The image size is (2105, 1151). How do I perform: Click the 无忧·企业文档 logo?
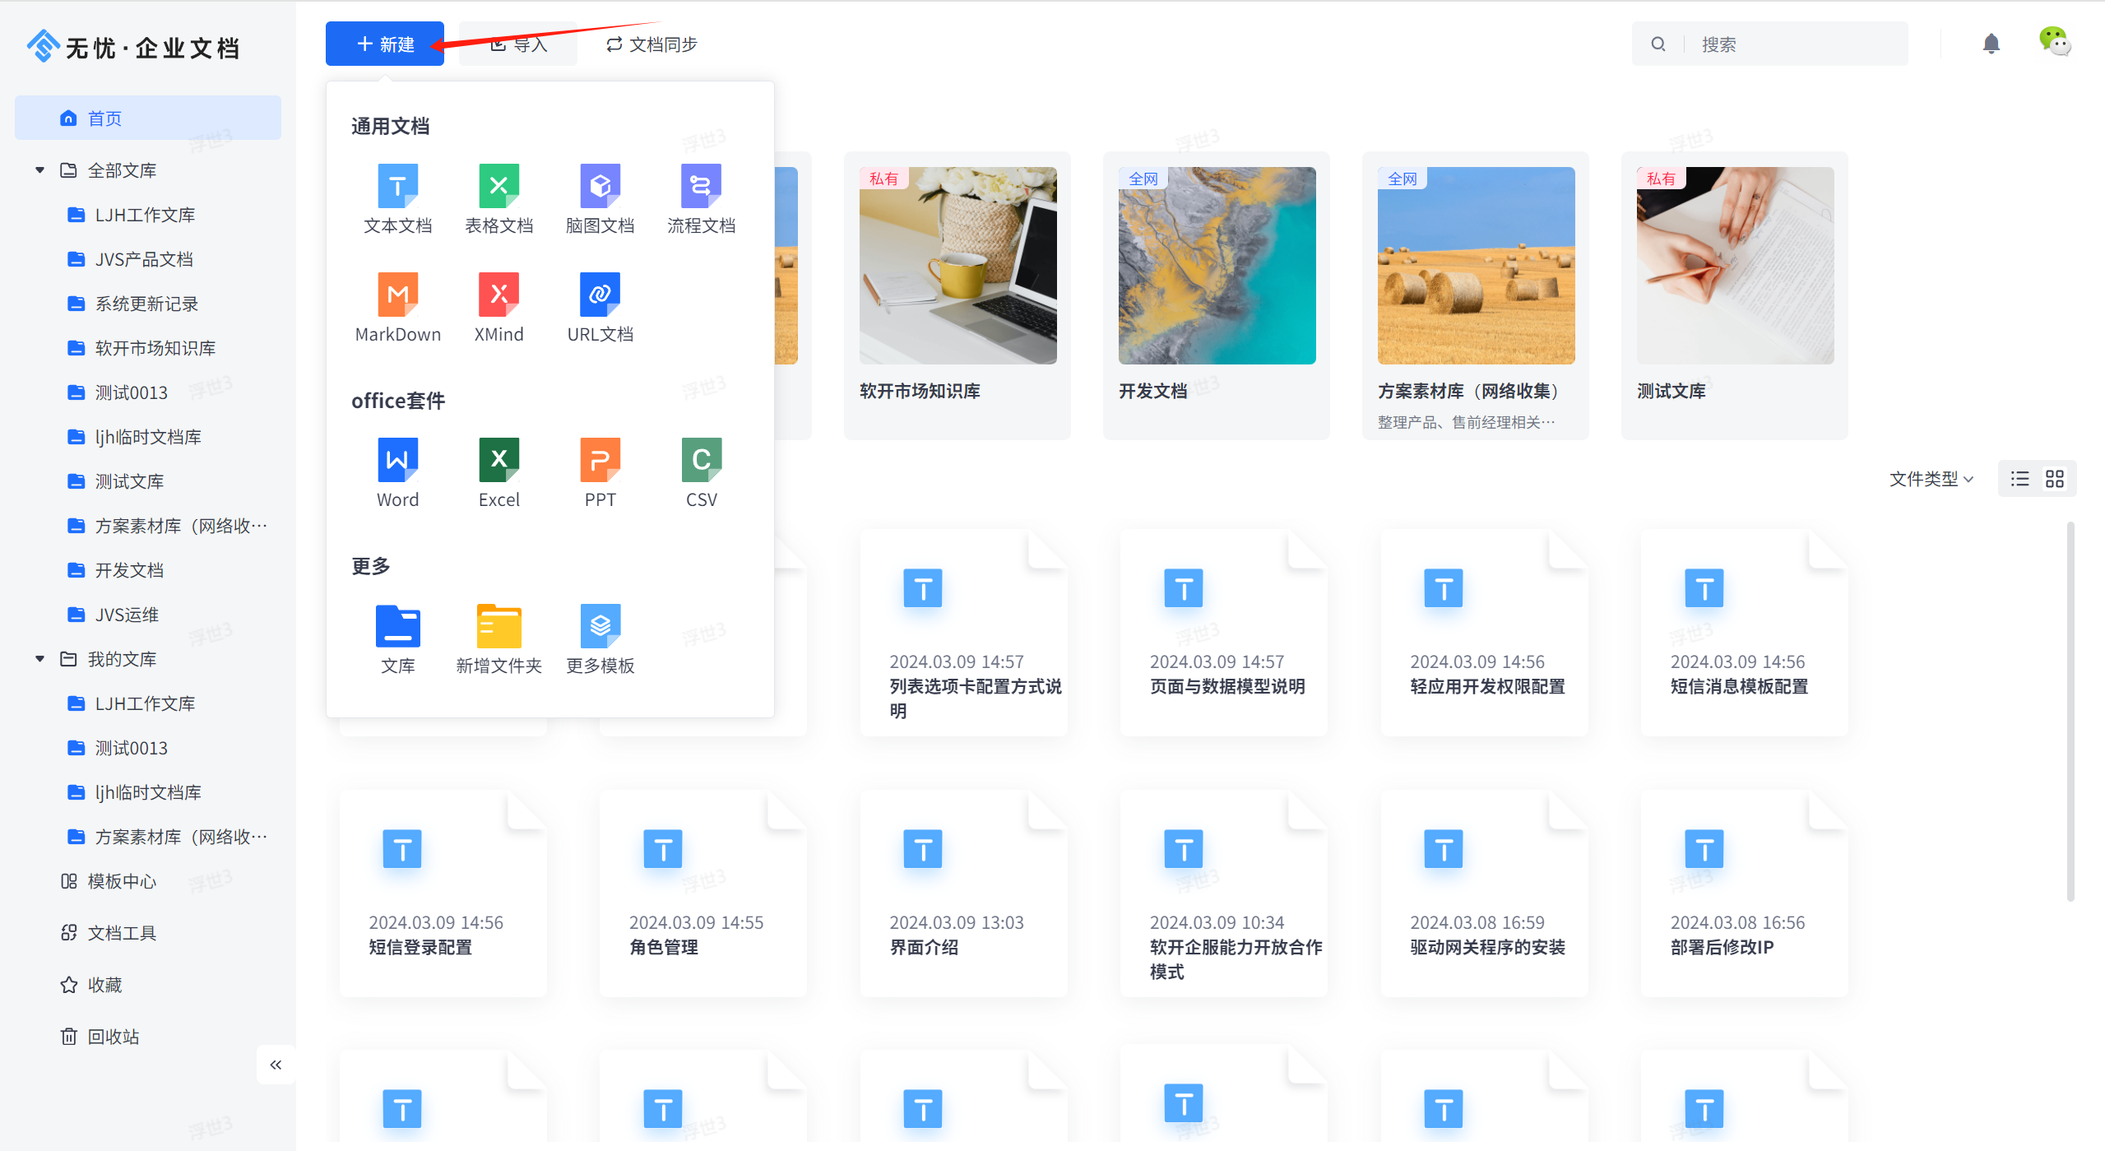pyautogui.click(x=133, y=48)
